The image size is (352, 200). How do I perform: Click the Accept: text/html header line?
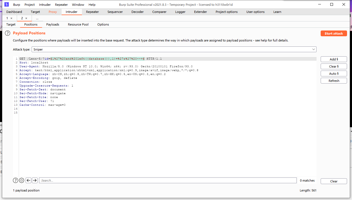pos(109,70)
